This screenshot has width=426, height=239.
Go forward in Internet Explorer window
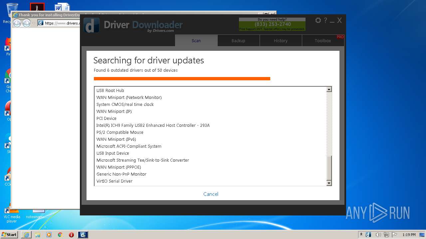[x=26, y=23]
